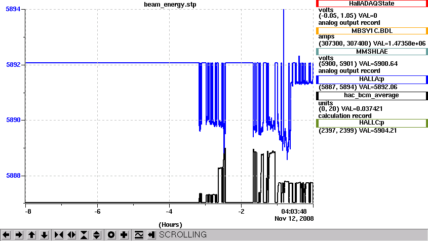Click the plus-sign toolbar icon

point(124,235)
